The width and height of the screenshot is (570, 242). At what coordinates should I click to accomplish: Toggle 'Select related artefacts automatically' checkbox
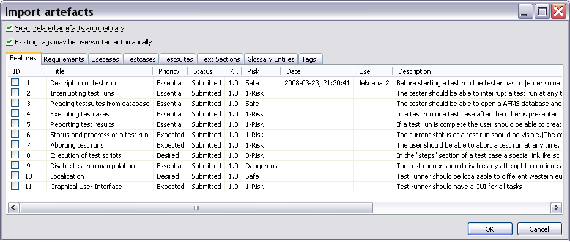9,28
